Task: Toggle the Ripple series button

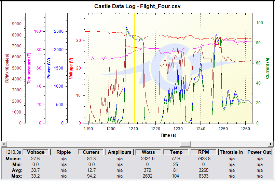Action: [x=63, y=152]
